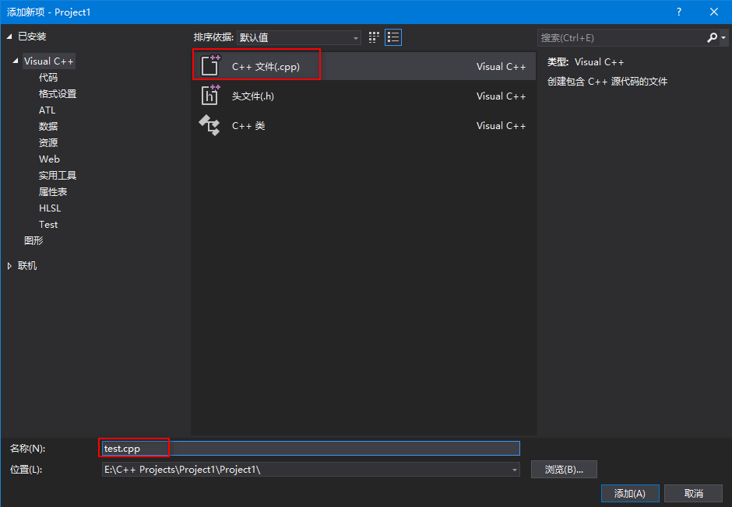Open the 位置 path dropdown arrow
The width and height of the screenshot is (732, 507).
[515, 470]
